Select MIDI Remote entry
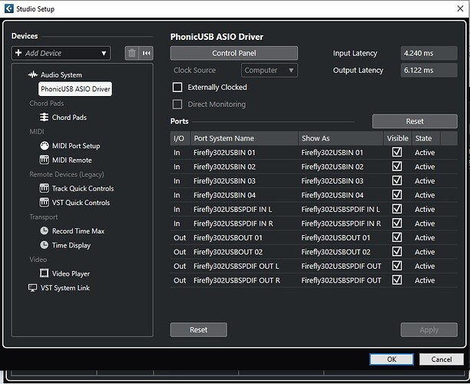 72,160
